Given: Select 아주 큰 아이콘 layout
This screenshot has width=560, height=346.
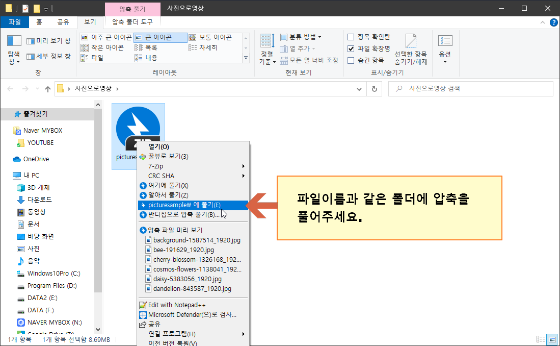Looking at the screenshot, I should [x=106, y=37].
